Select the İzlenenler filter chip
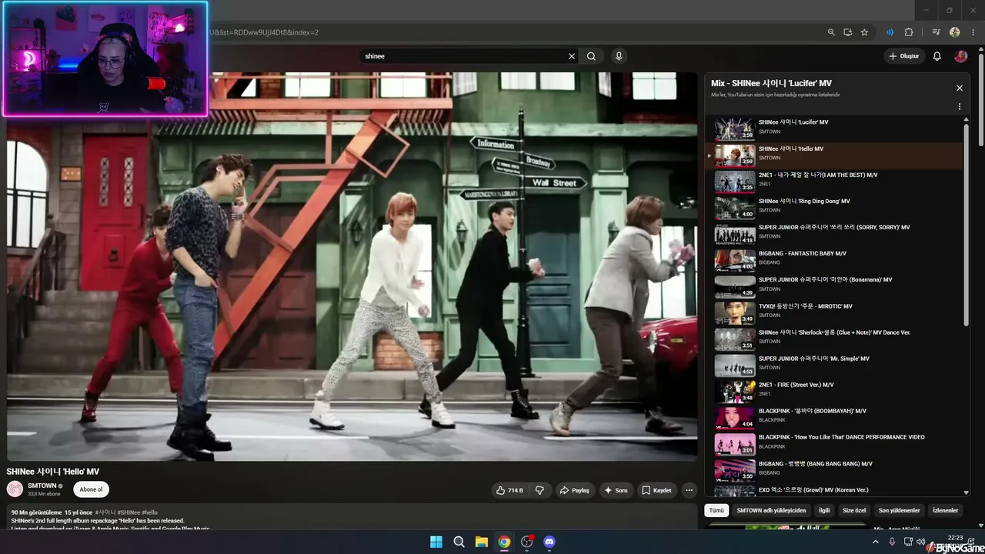The image size is (985, 554). (x=946, y=510)
